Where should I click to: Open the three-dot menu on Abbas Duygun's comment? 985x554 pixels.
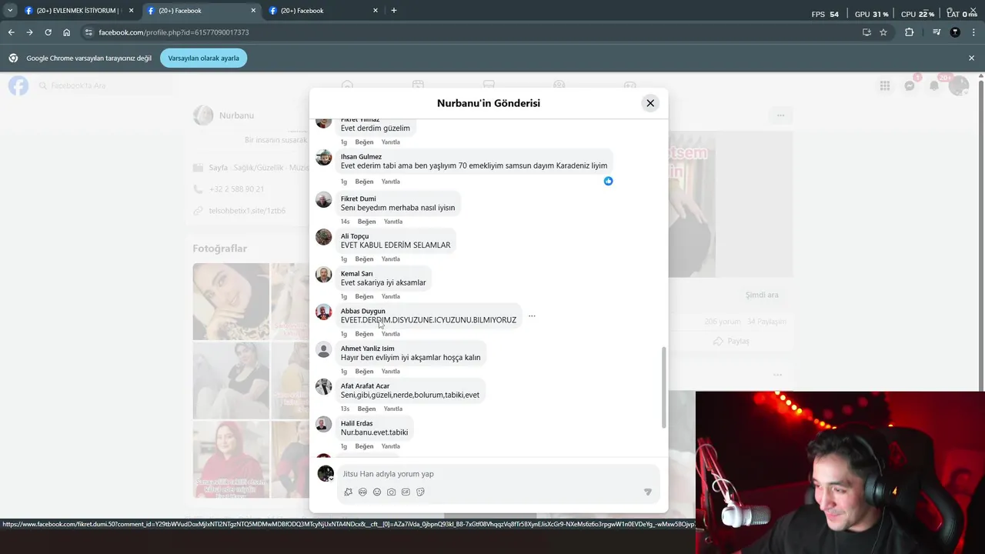532,315
